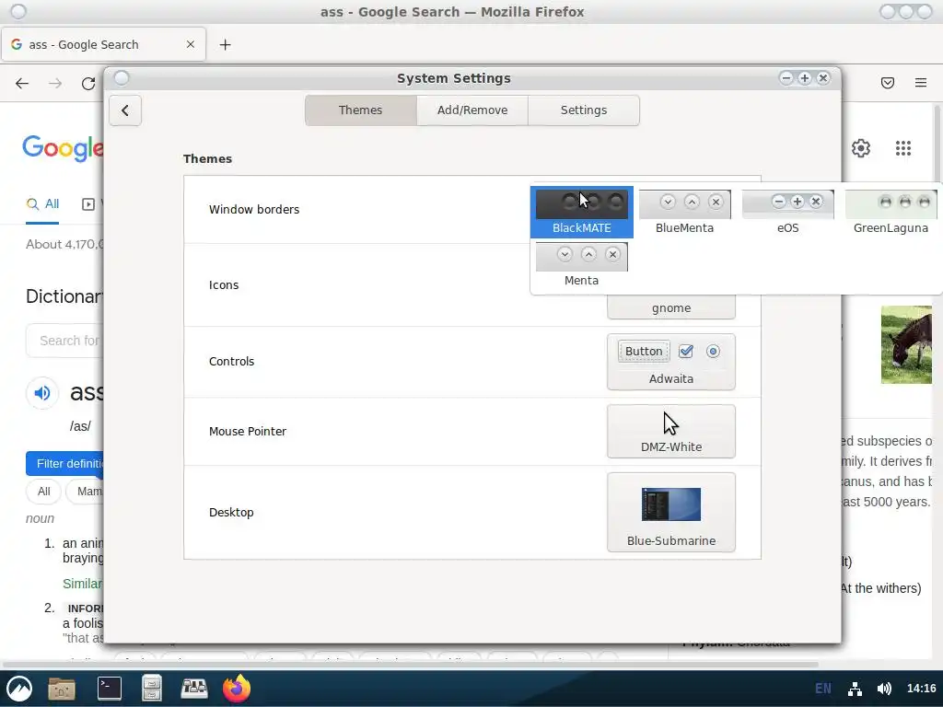943x707 pixels.
Task: Select the All definitions filter chip
Action: tap(44, 492)
